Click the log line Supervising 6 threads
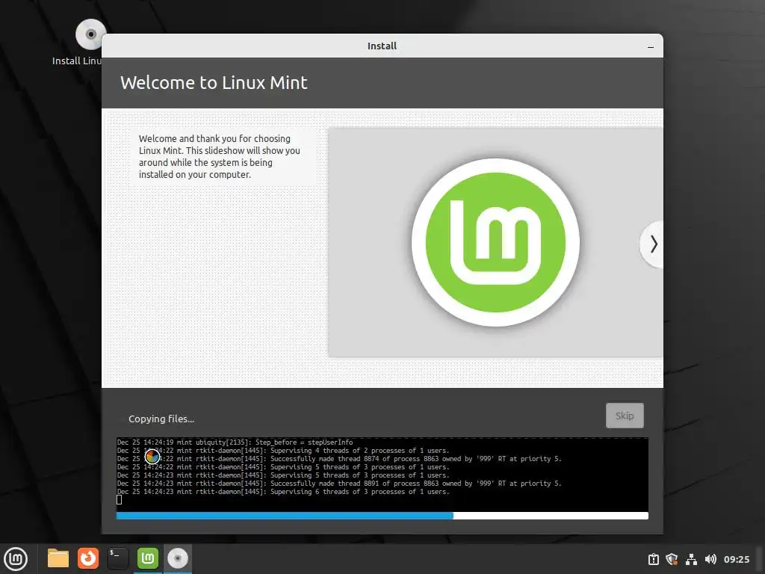 (283, 492)
